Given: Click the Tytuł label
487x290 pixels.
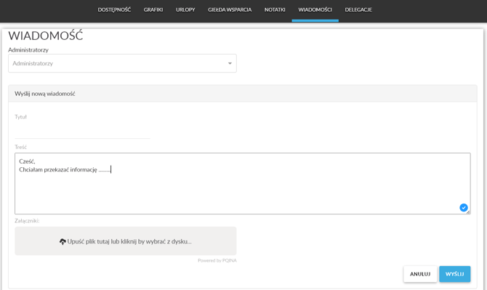Looking at the screenshot, I should (x=20, y=117).
